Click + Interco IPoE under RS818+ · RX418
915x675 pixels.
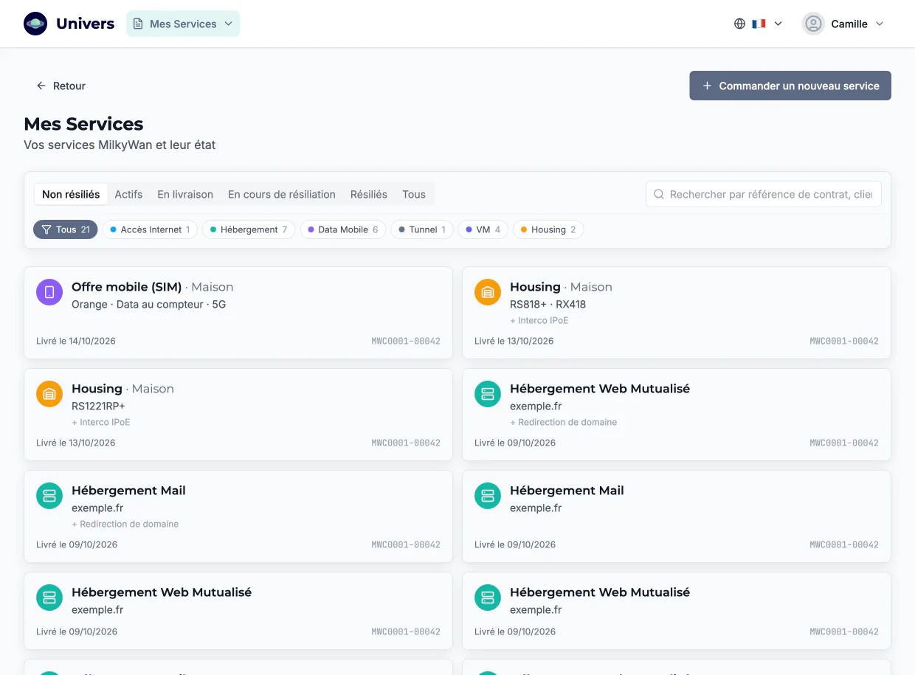coord(539,320)
